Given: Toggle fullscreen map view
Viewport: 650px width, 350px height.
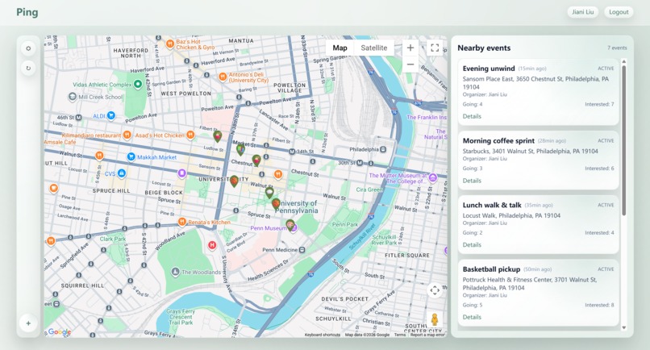Looking at the screenshot, I should click(x=435, y=48).
